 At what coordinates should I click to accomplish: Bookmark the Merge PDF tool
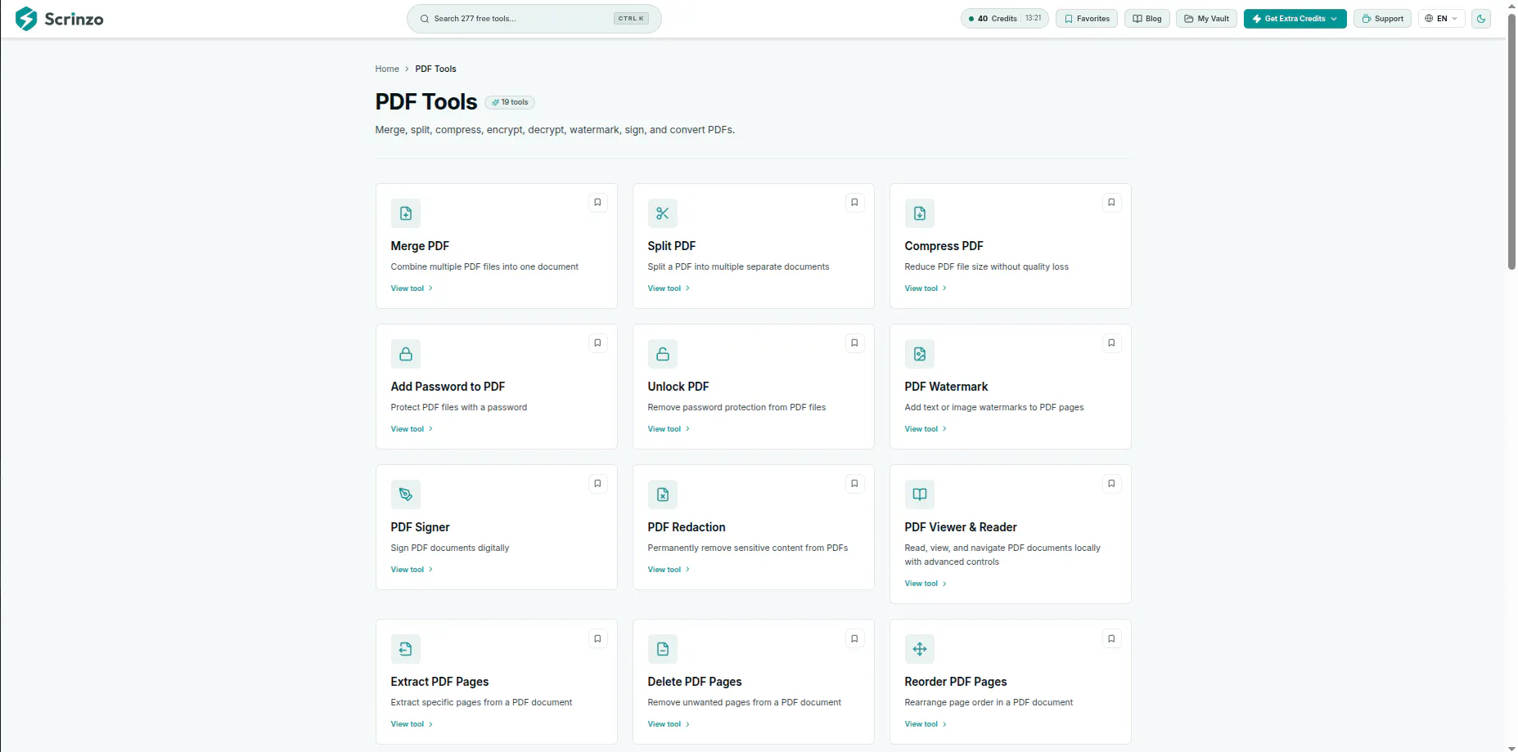(x=597, y=203)
